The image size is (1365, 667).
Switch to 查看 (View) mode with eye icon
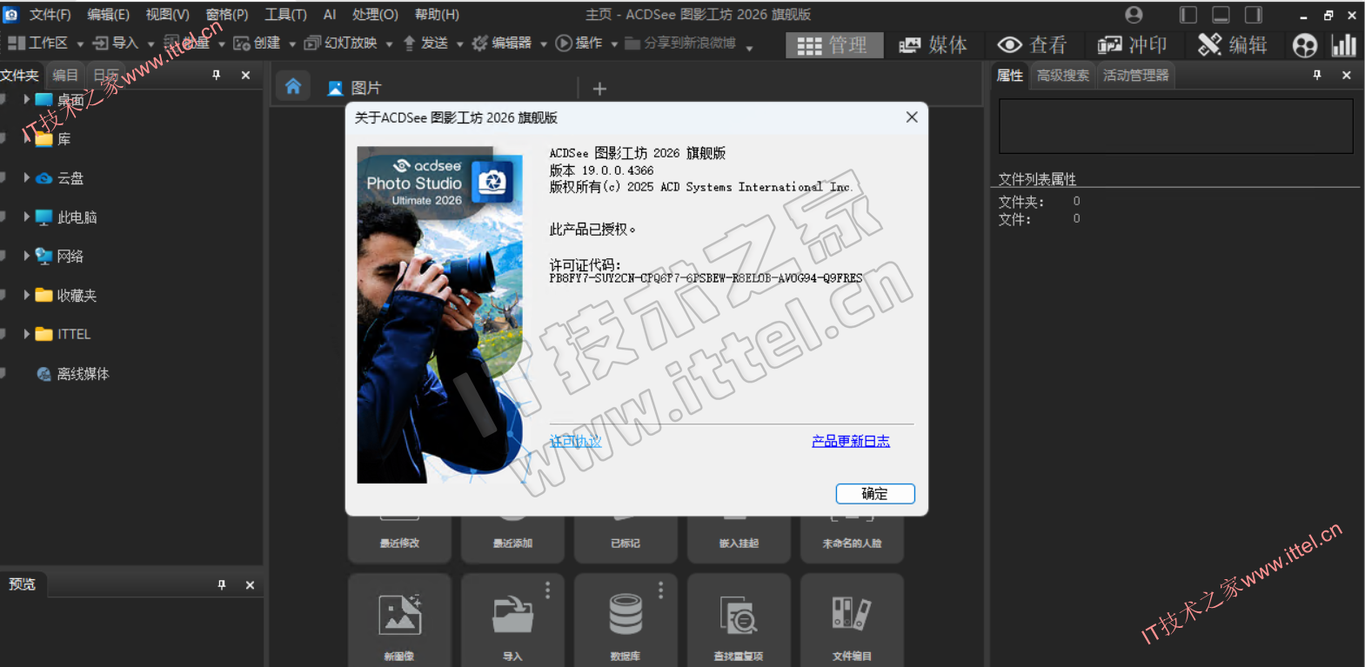tap(1032, 45)
